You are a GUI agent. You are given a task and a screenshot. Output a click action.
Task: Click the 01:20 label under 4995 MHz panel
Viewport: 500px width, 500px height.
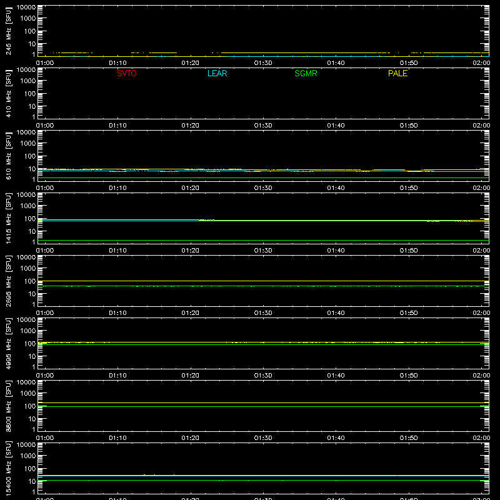pyautogui.click(x=191, y=376)
